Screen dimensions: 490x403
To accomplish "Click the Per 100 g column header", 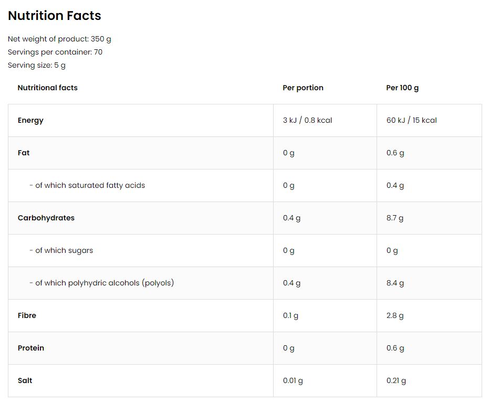I will (402, 88).
